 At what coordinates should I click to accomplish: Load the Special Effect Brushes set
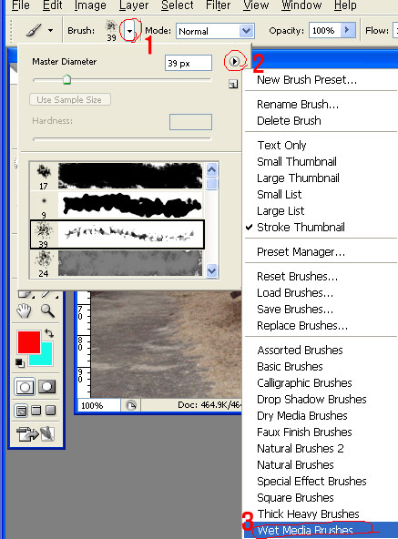tap(311, 482)
